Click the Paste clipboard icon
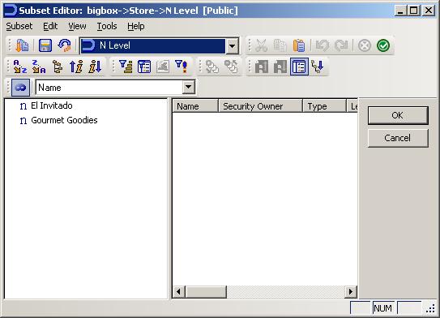Viewport: 440px width, 318px height. [x=298, y=45]
